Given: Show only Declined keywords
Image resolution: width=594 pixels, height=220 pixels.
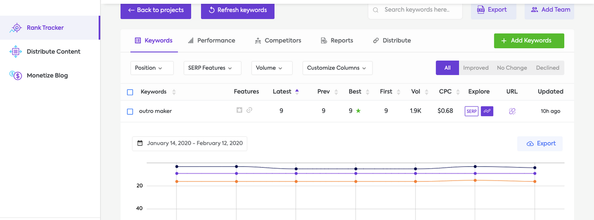Looking at the screenshot, I should point(547,68).
